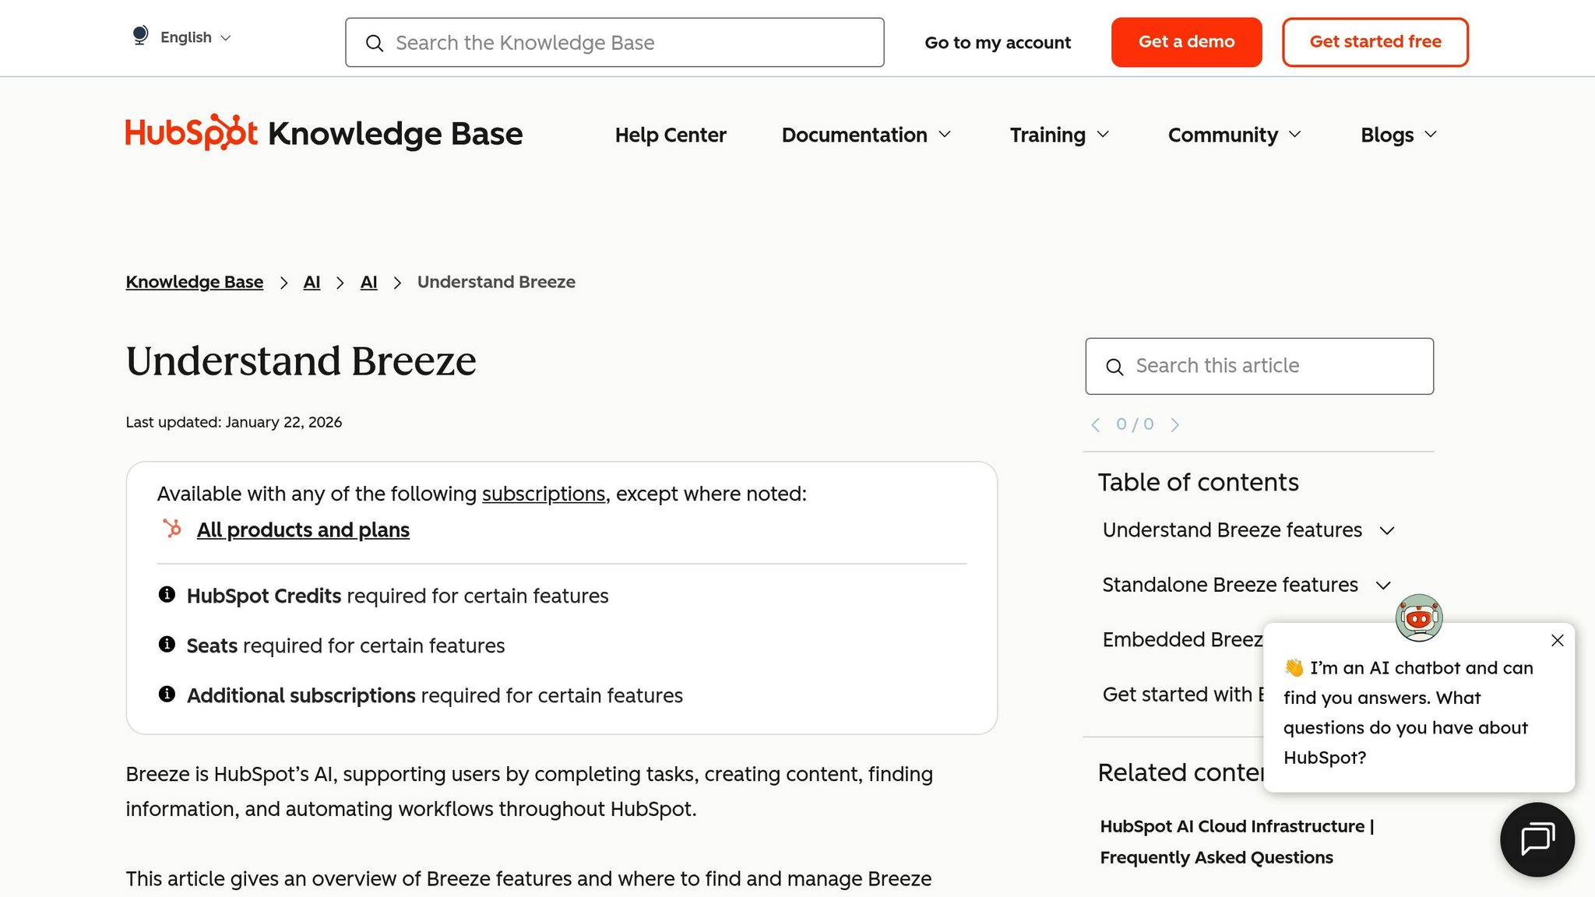
Task: Open the chat bubble in the bottom corner
Action: pos(1537,839)
